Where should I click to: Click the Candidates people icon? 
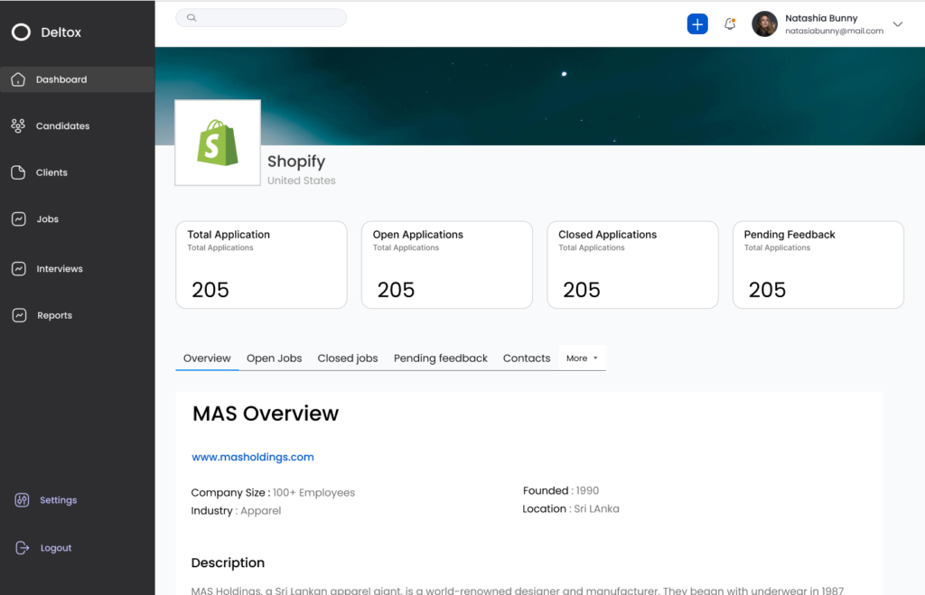coord(18,126)
